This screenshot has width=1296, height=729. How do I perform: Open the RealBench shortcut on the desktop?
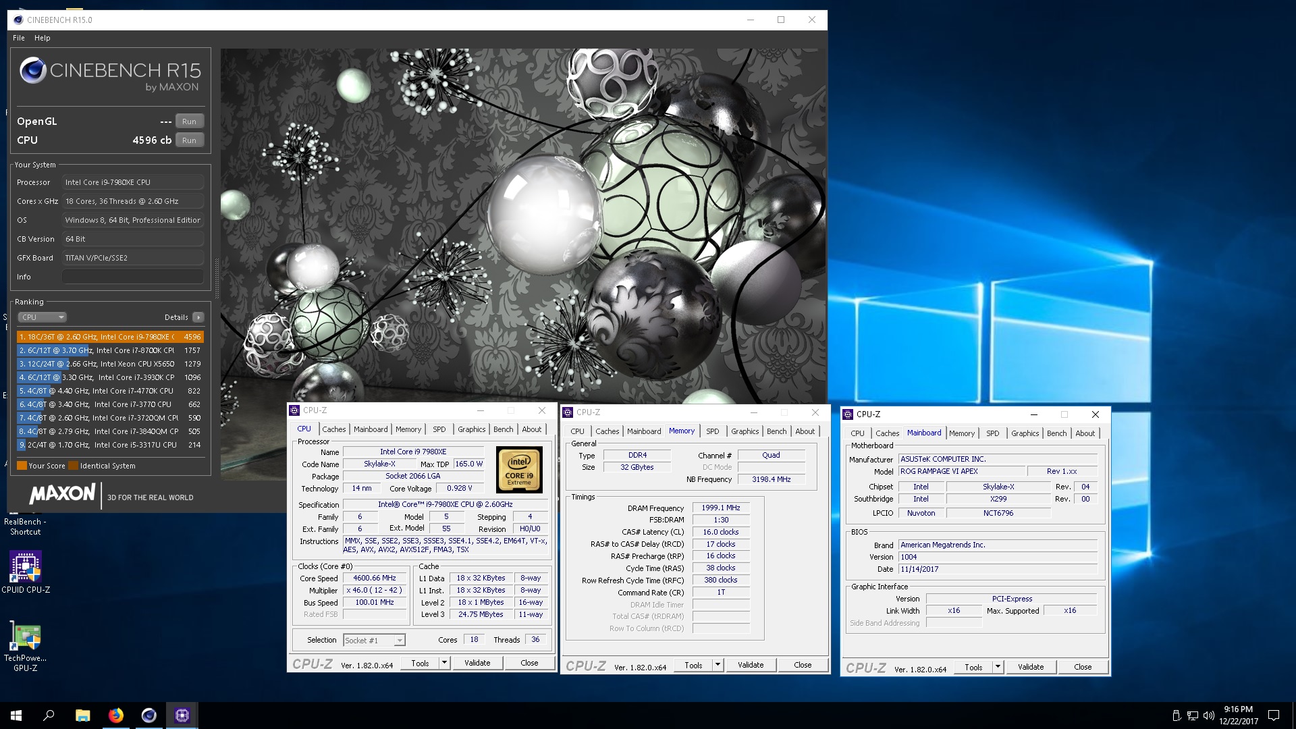click(25, 526)
